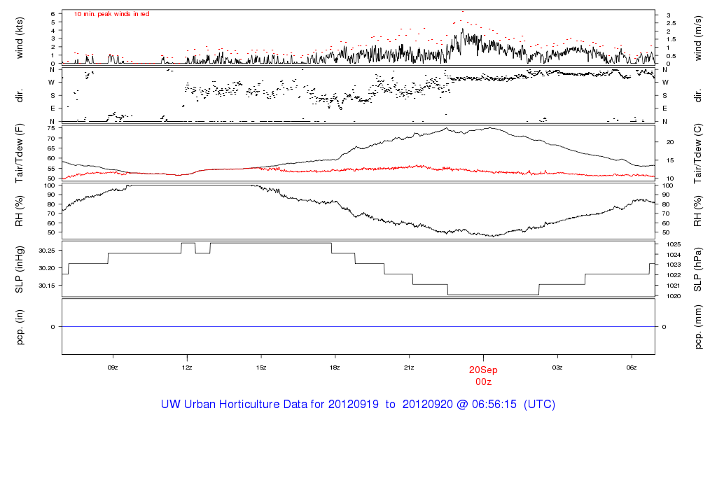Click the '65' Fahrenheit tick value
The width and height of the screenshot is (717, 490).
51,148
